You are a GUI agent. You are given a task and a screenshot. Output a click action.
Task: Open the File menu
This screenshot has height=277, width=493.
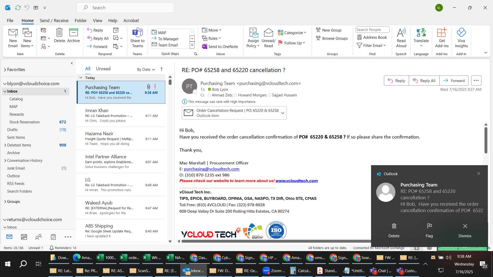point(10,21)
